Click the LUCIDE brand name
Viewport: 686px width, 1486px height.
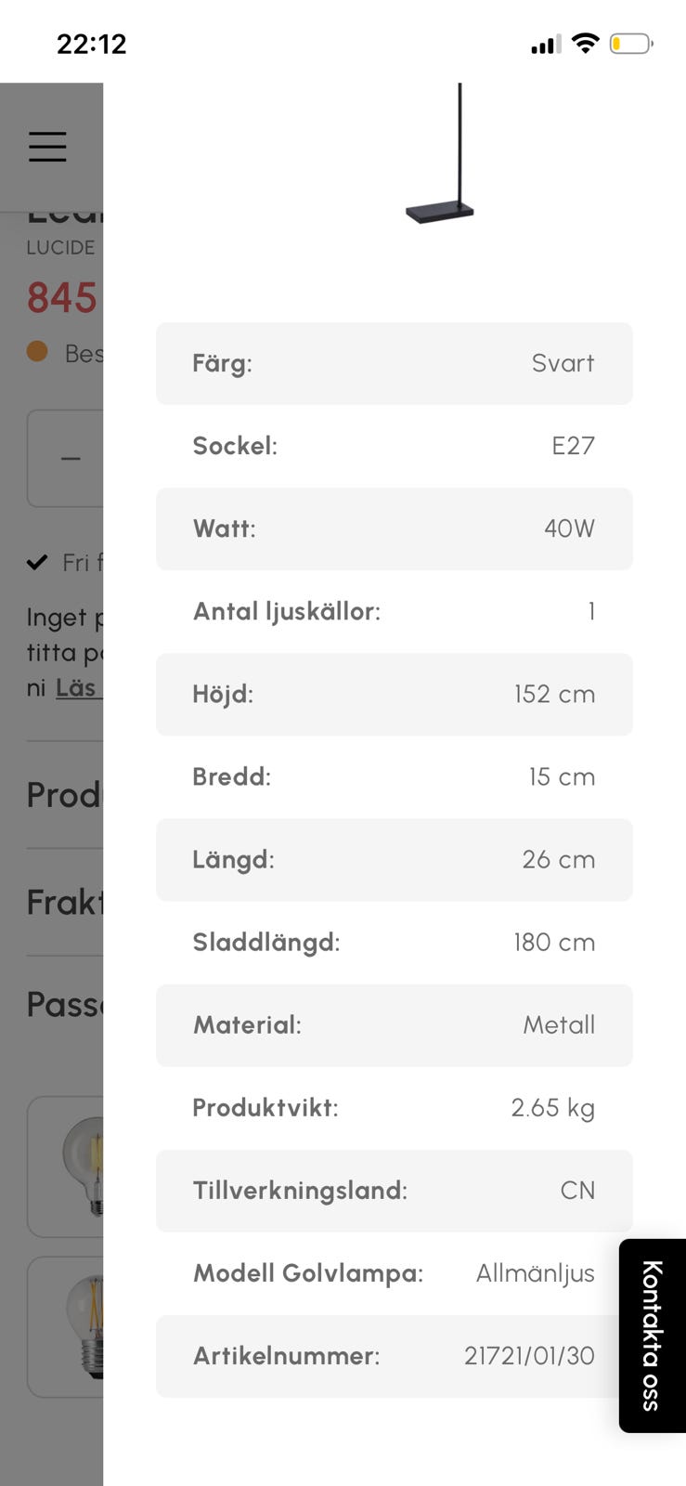60,247
